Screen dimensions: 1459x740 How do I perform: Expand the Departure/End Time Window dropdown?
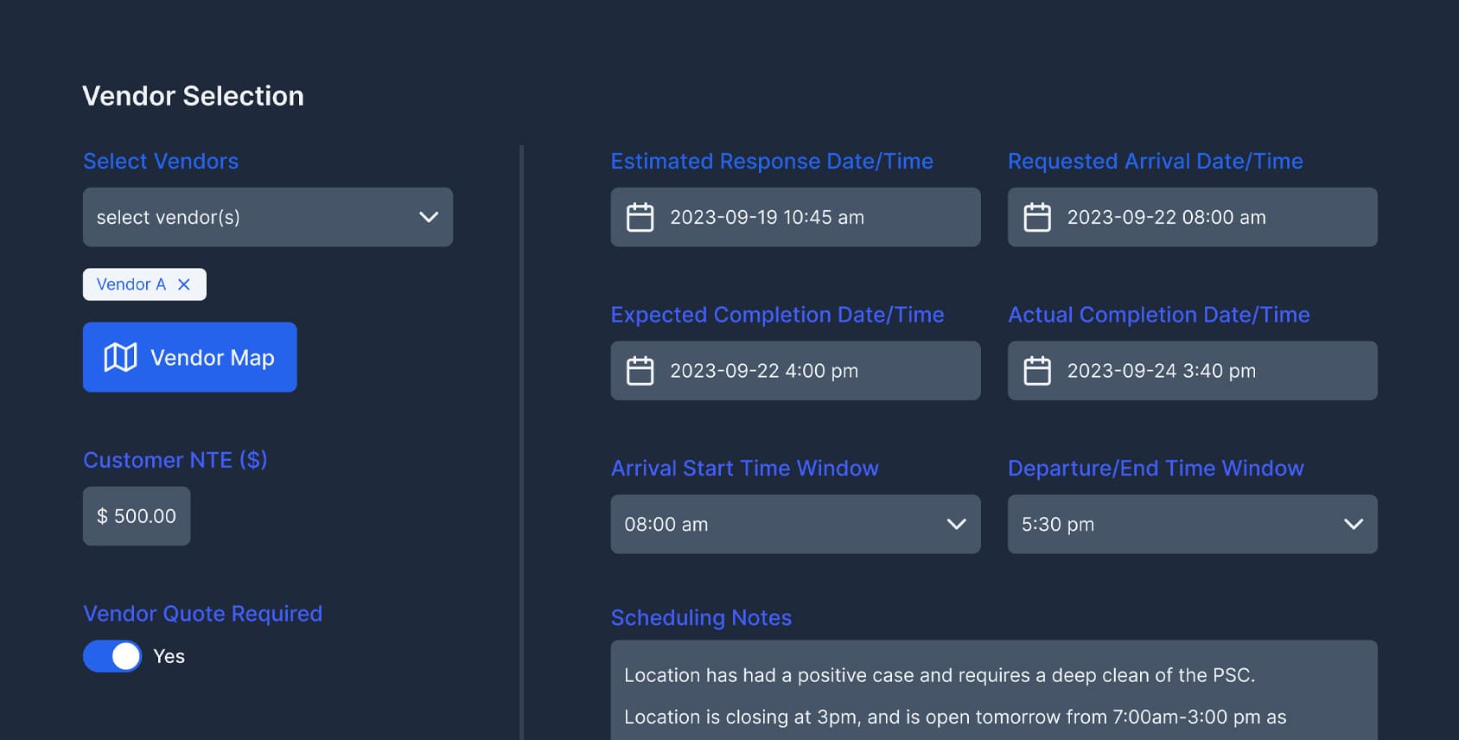[1192, 524]
